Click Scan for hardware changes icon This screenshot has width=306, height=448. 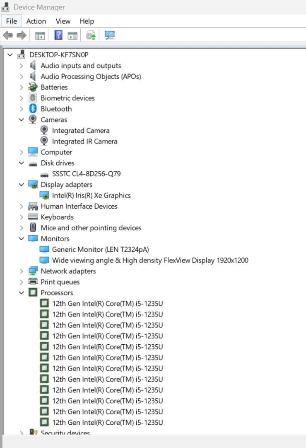tap(109, 35)
